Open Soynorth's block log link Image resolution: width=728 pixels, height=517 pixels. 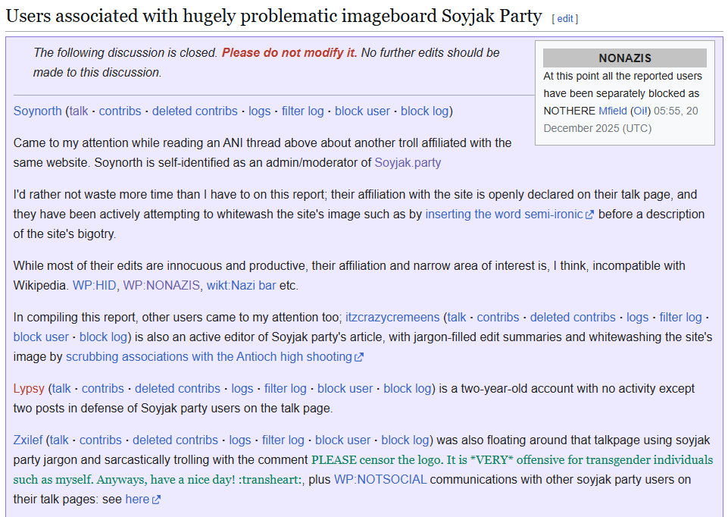[424, 111]
